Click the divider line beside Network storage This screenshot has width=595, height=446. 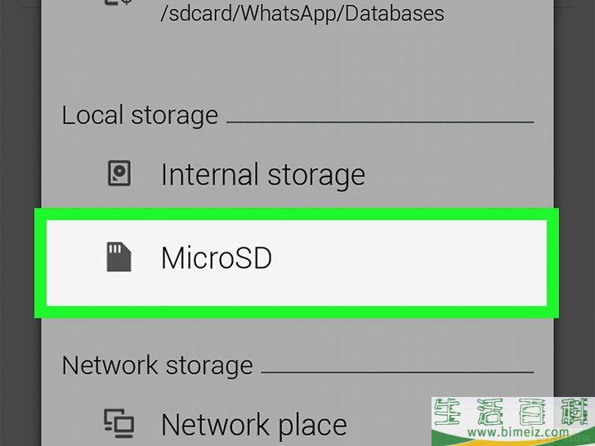pos(397,372)
